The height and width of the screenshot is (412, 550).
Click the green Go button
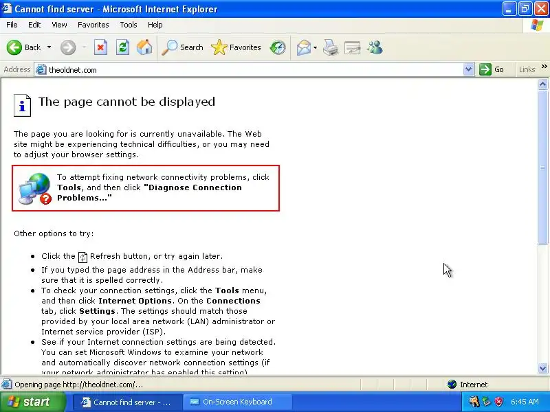[x=492, y=70]
